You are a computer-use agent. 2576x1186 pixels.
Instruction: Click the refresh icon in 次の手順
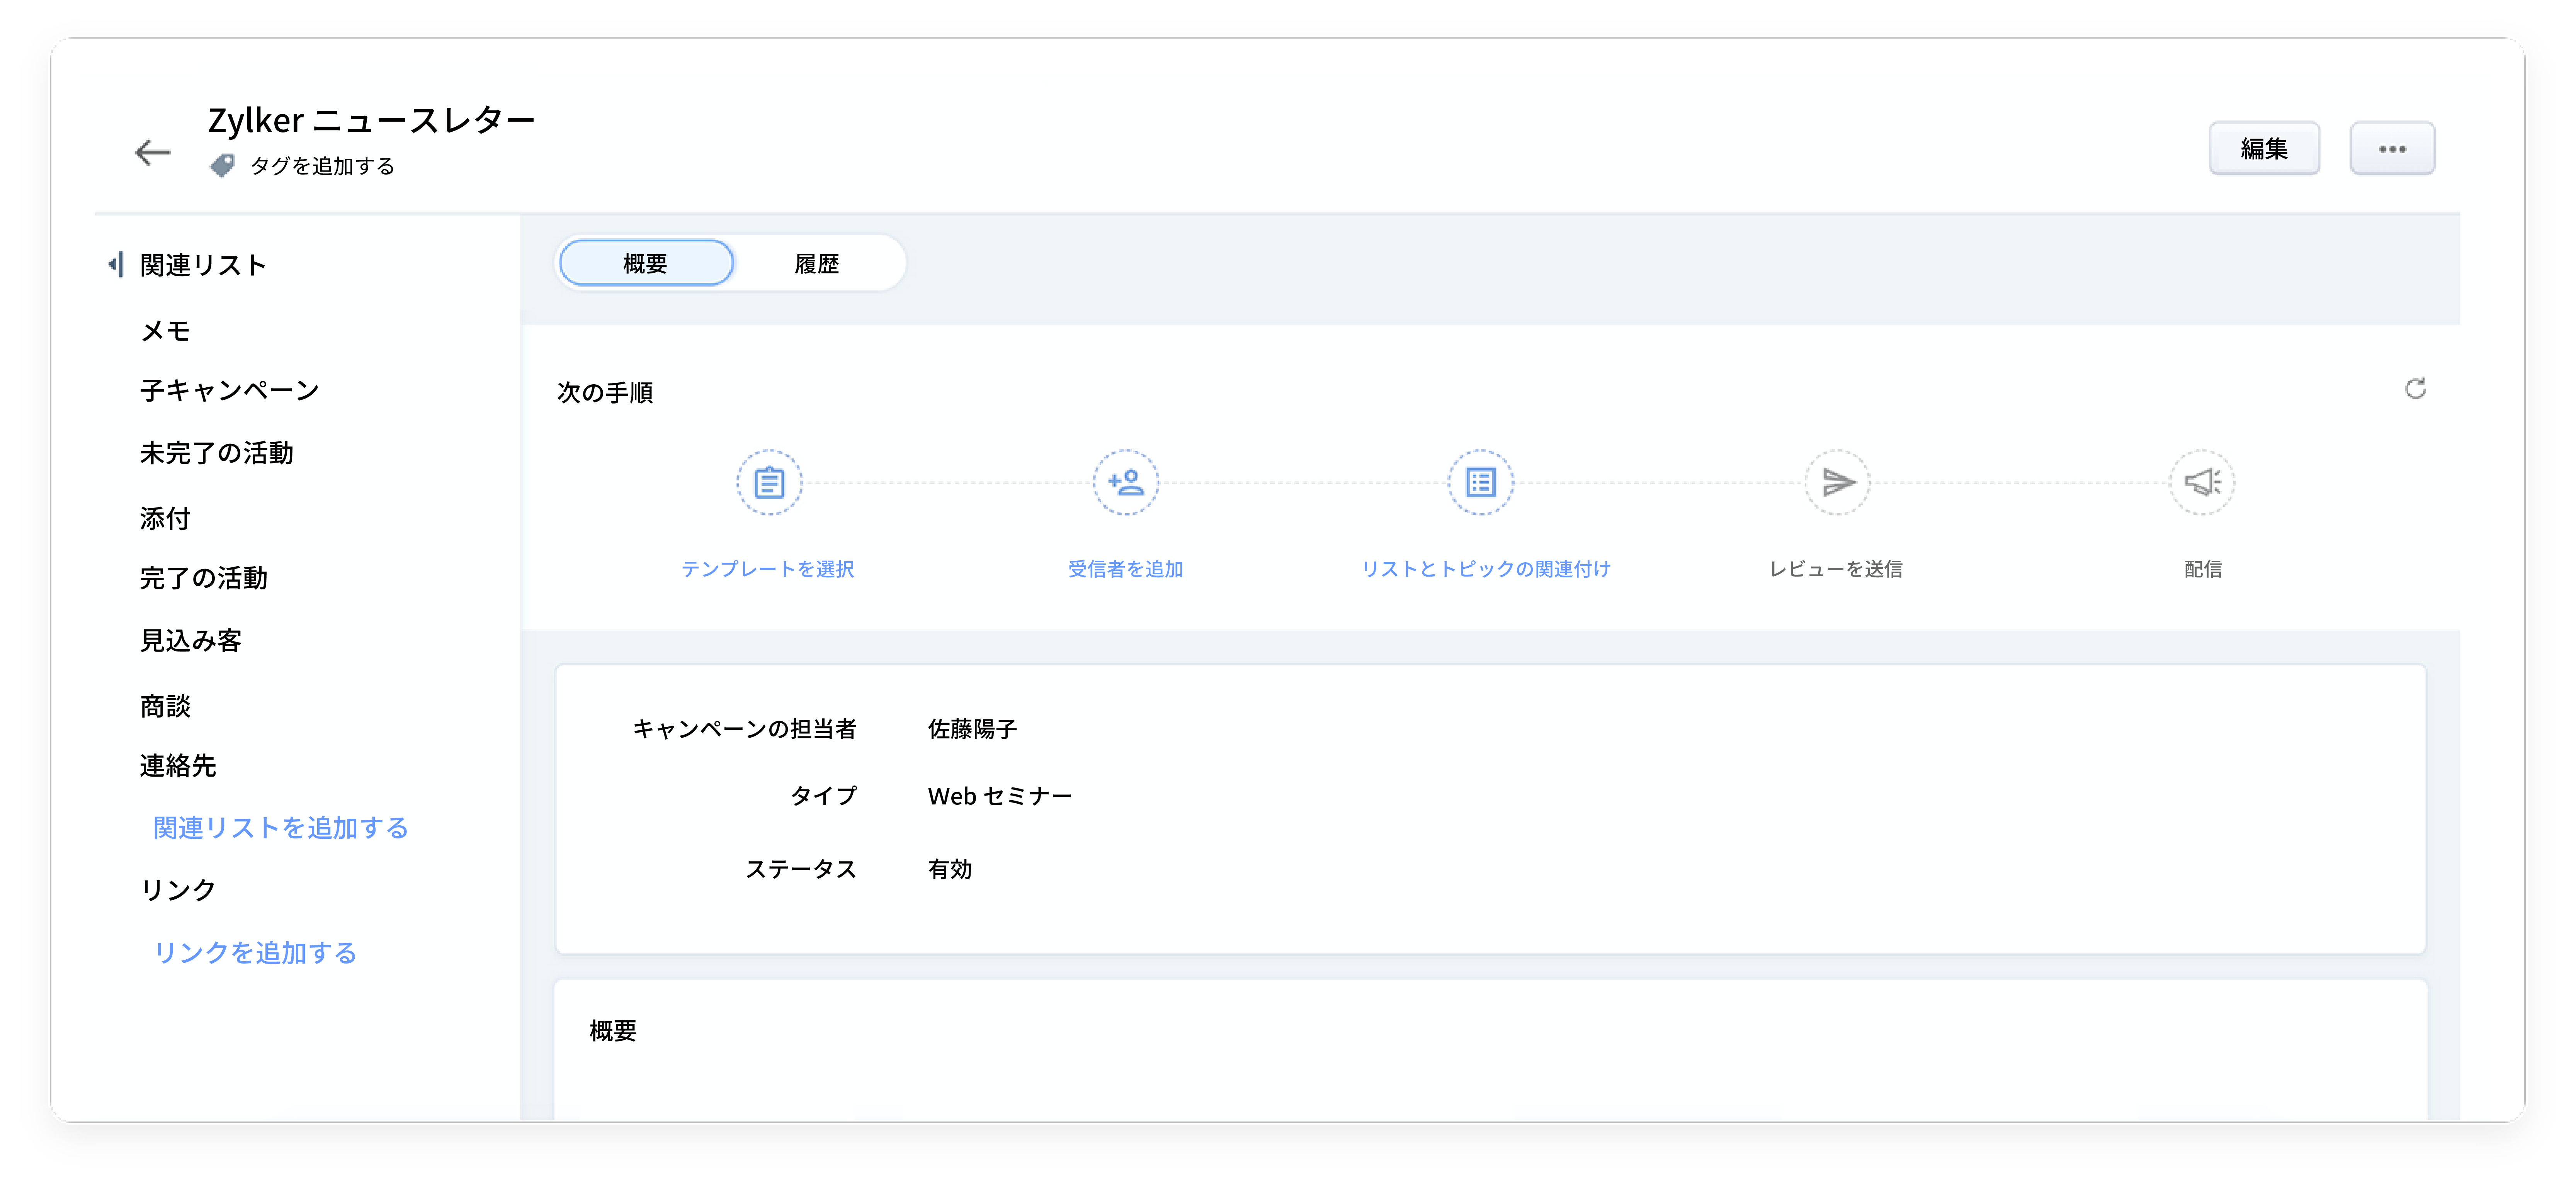(2416, 389)
